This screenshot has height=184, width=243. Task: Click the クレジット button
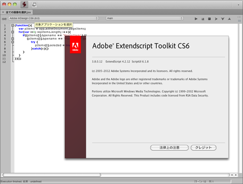[x=204, y=148]
